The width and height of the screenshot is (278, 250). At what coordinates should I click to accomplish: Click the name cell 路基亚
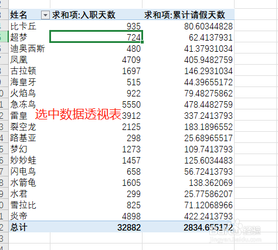click(x=29, y=138)
